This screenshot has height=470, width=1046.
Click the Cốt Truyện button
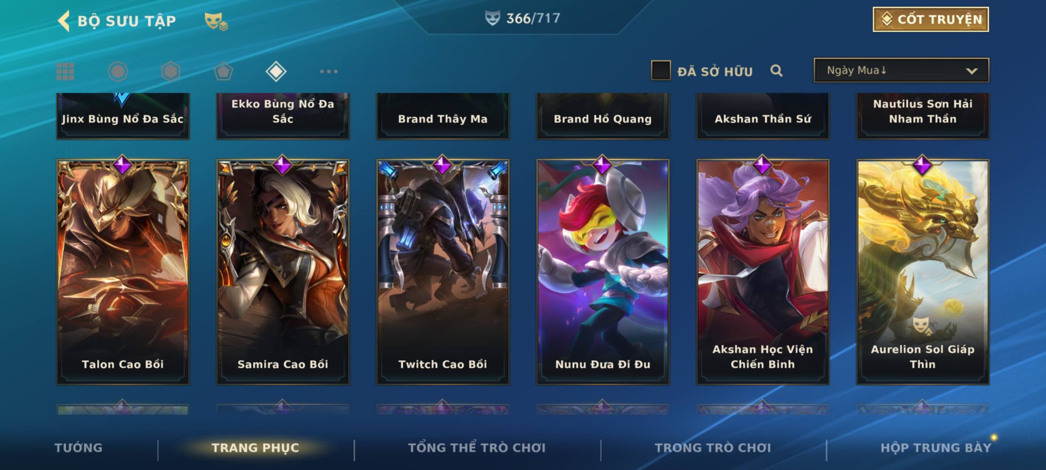931,19
